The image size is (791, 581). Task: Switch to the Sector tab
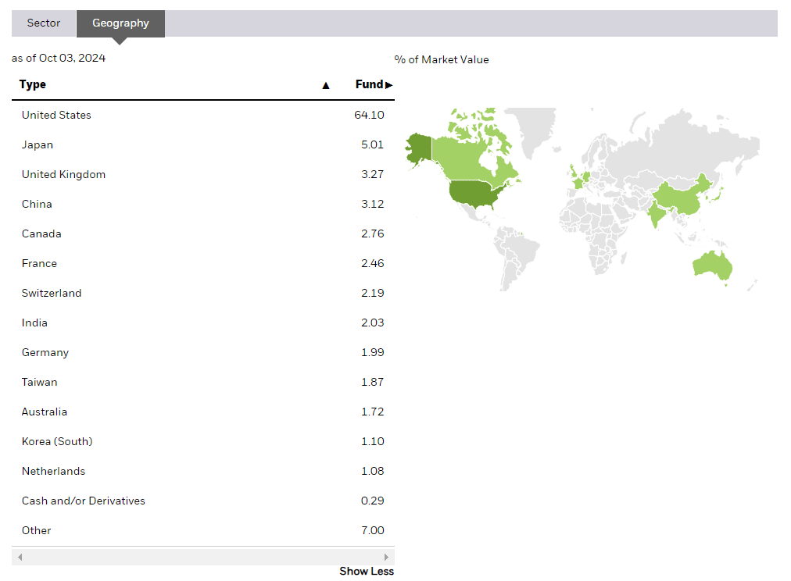pos(43,23)
